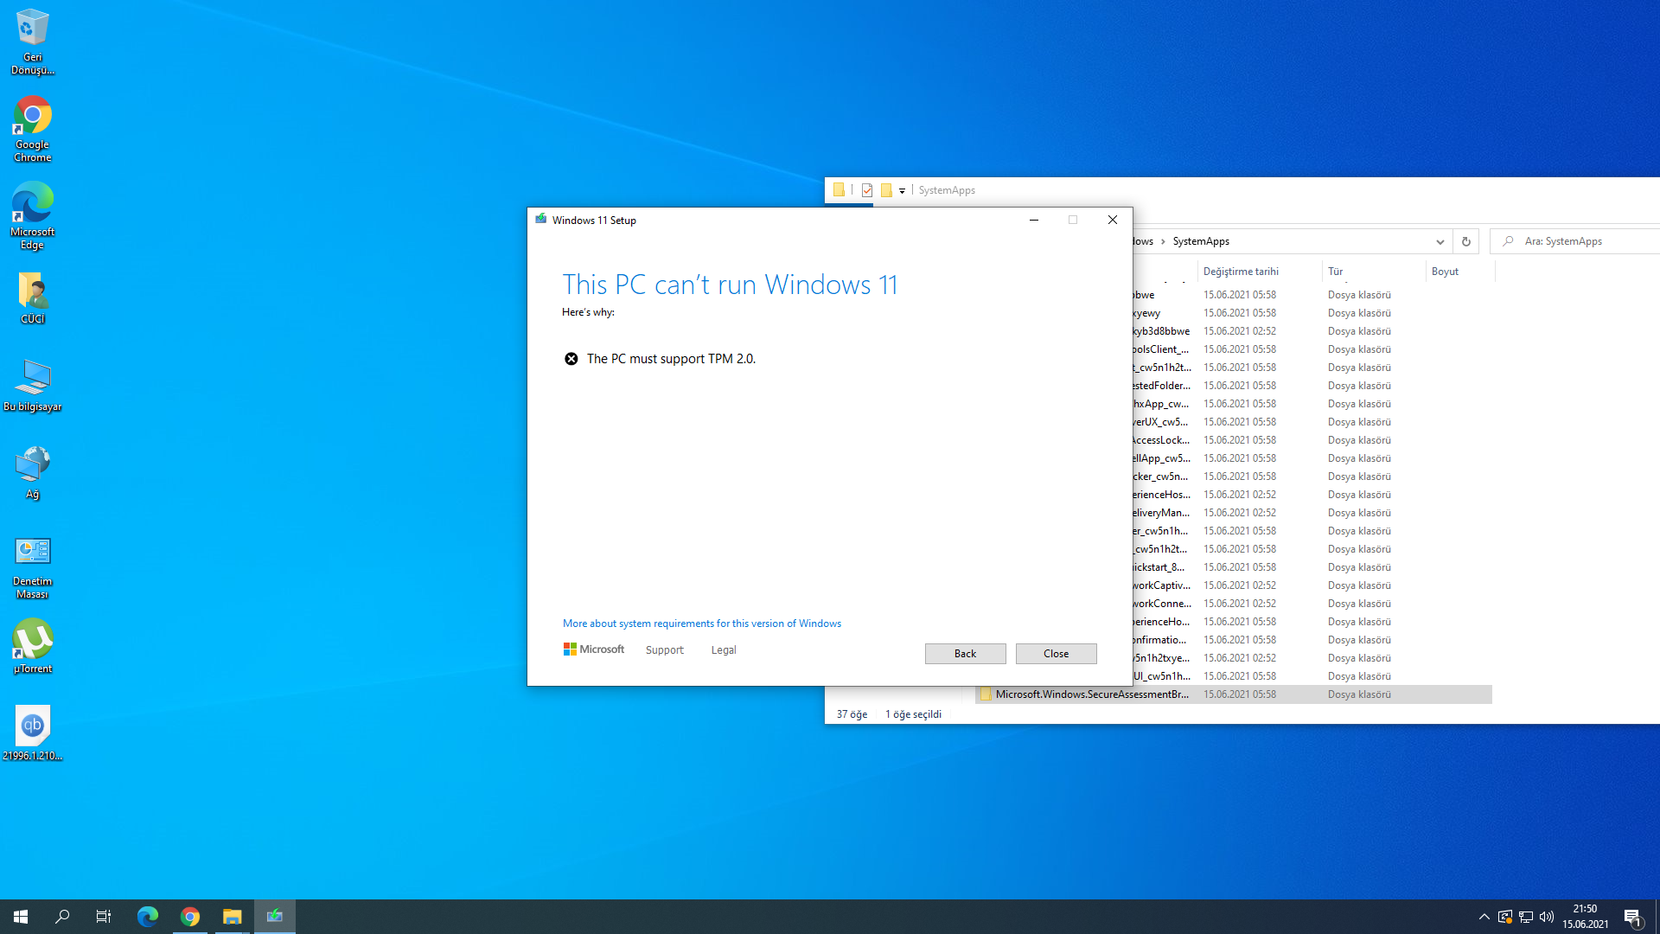Open the Legal link in Setup

point(724,650)
